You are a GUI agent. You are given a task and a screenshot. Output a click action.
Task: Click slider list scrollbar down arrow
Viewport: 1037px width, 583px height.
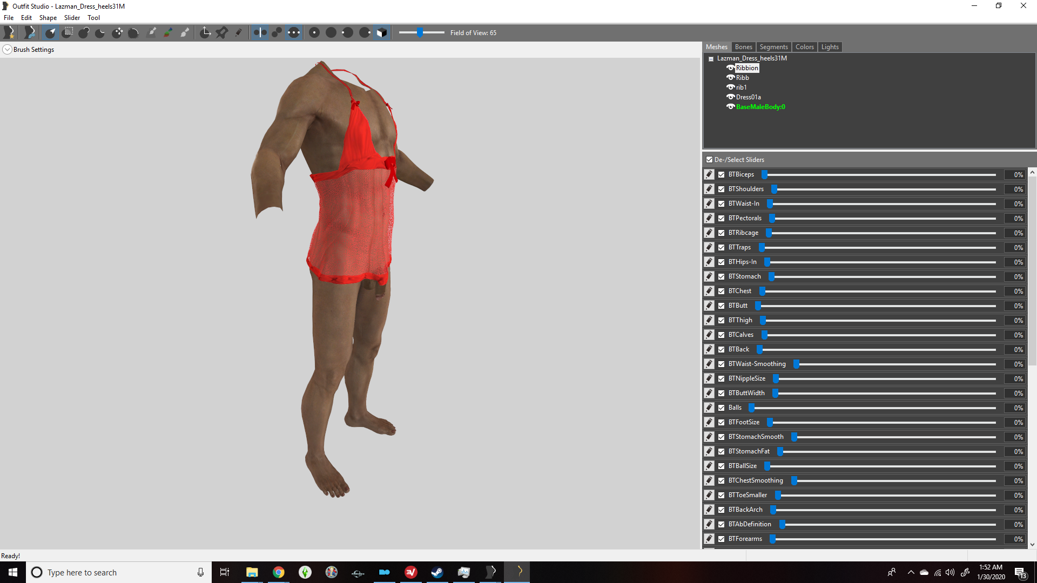(1032, 545)
